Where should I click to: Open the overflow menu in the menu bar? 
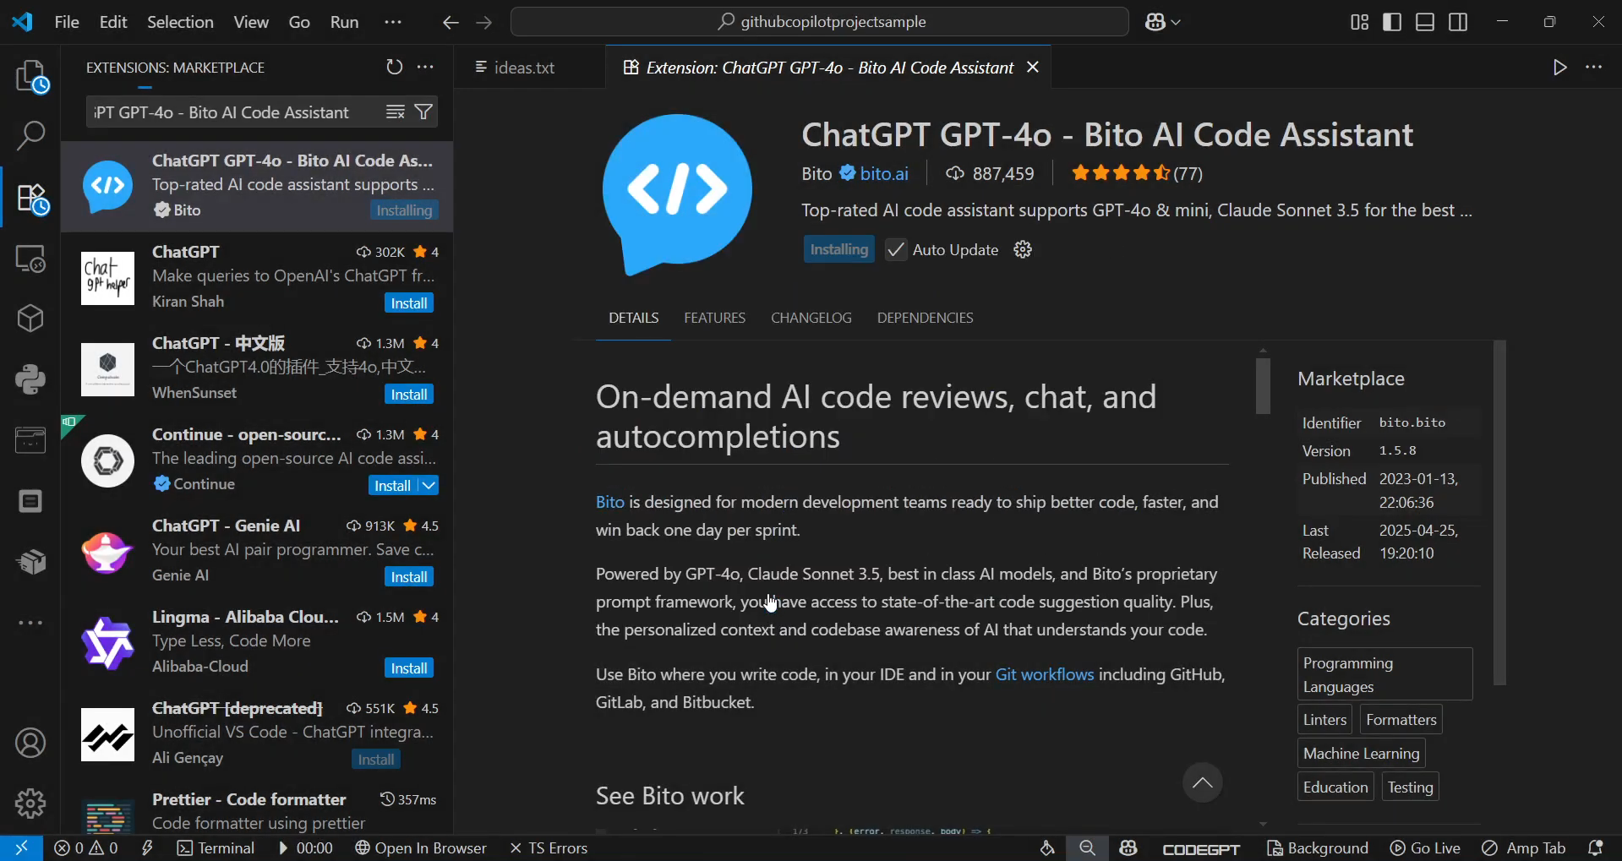[393, 22]
